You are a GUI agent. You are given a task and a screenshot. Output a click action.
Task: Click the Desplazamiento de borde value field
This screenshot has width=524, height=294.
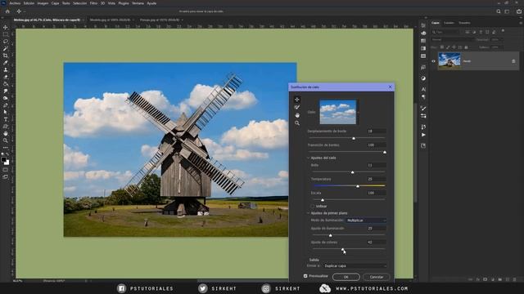(x=377, y=131)
